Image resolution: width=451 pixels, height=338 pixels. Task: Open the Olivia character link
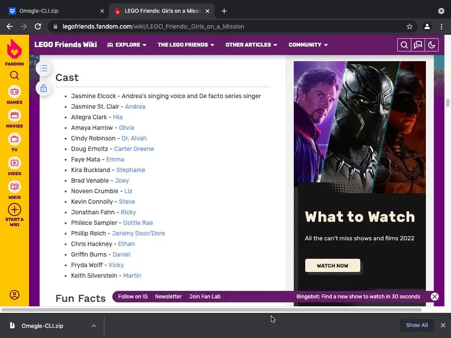tap(126, 128)
